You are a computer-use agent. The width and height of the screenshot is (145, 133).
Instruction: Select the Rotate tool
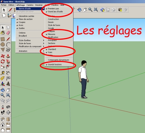pos(3,61)
